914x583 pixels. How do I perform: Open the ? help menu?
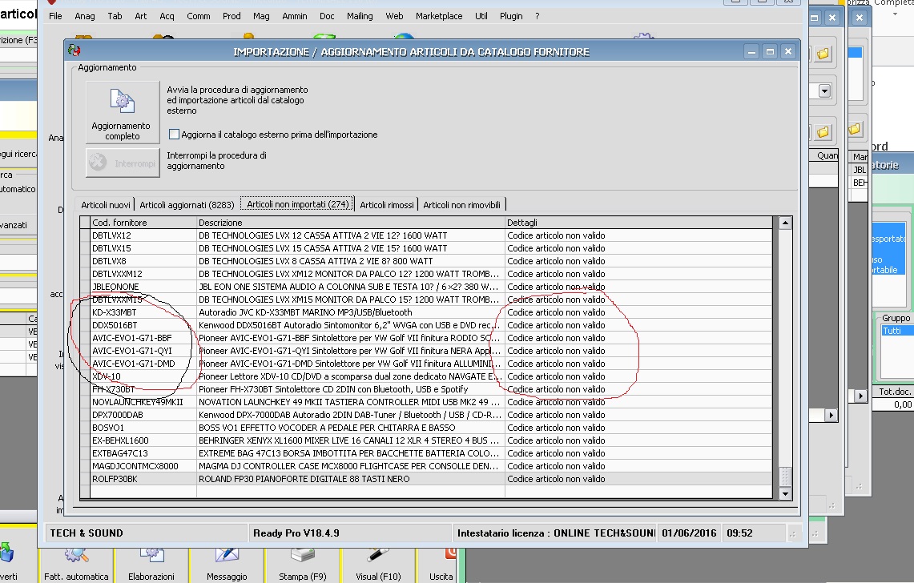tap(537, 16)
